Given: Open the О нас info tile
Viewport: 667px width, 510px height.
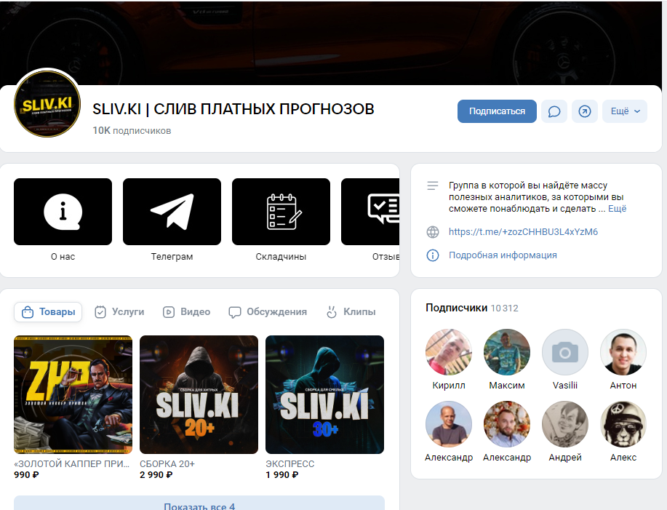Looking at the screenshot, I should pyautogui.click(x=63, y=212).
